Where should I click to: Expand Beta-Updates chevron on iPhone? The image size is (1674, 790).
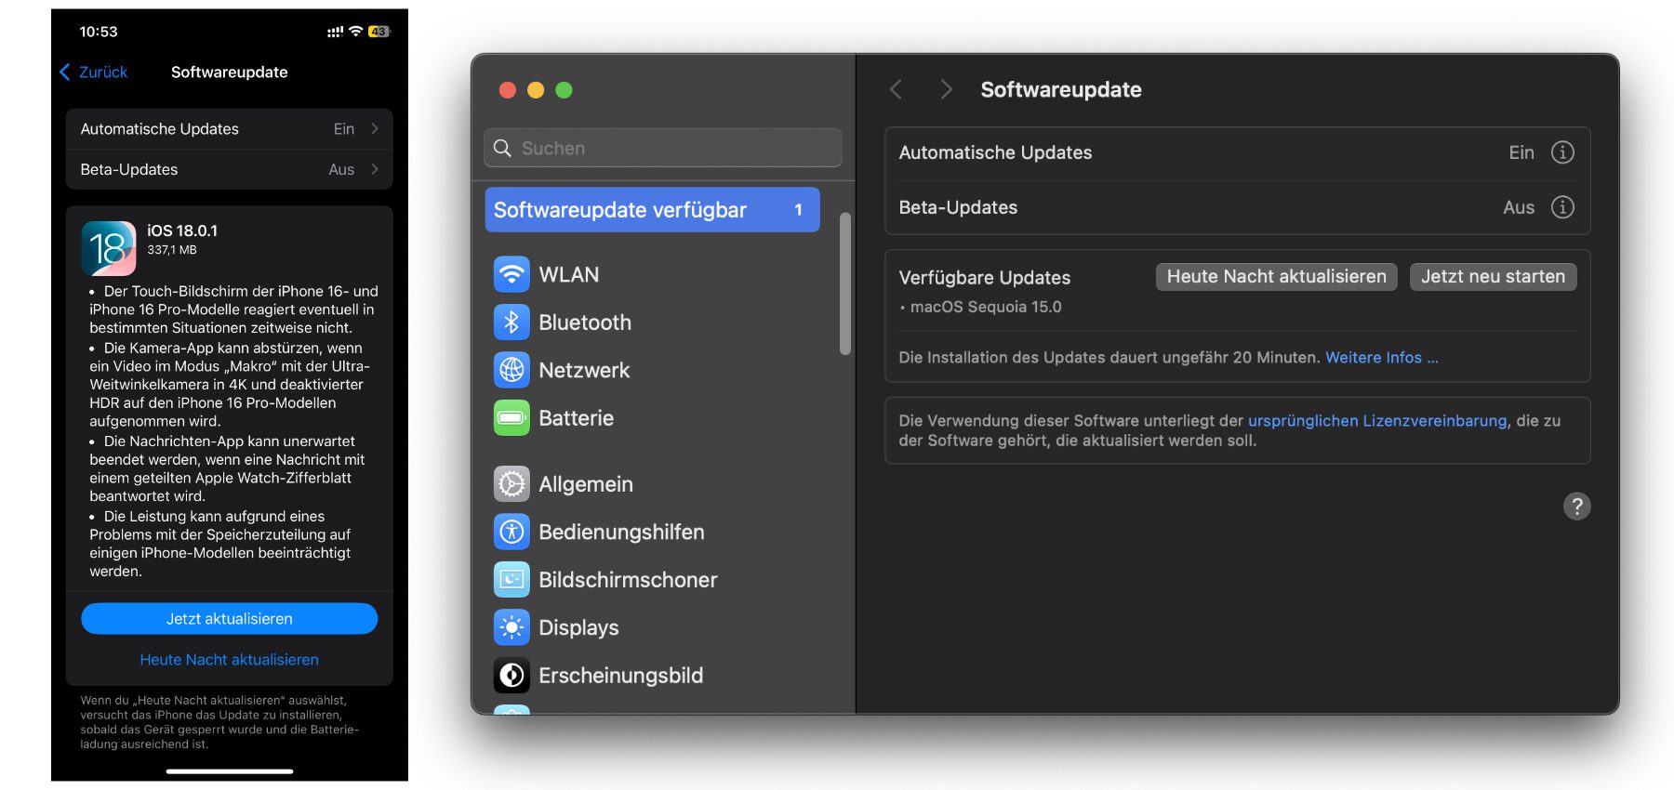point(375,169)
